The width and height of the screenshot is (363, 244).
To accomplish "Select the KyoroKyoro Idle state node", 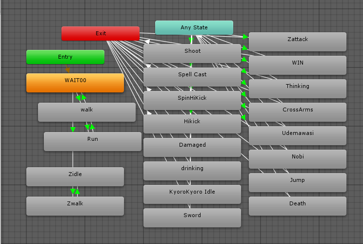I will (x=192, y=194).
